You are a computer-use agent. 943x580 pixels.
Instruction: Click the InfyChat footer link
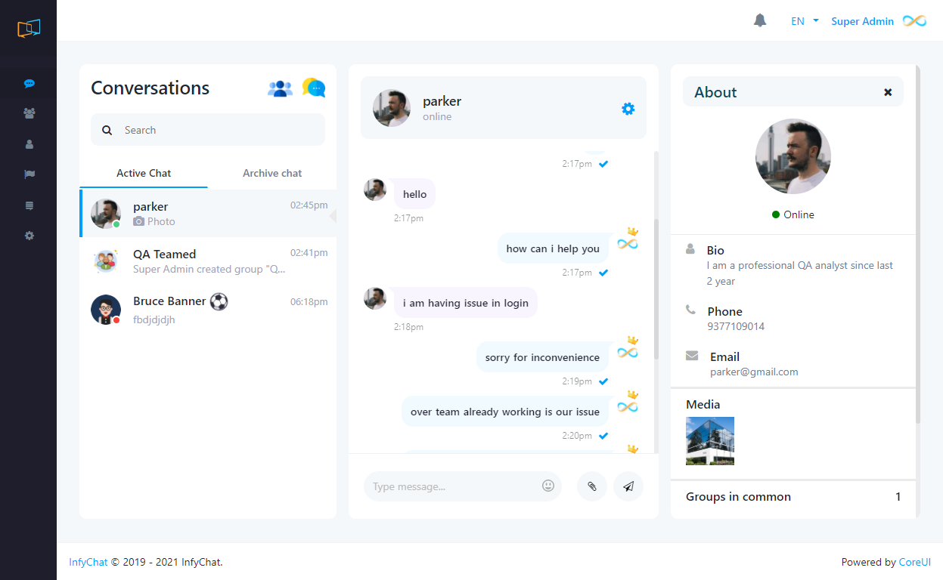click(88, 562)
